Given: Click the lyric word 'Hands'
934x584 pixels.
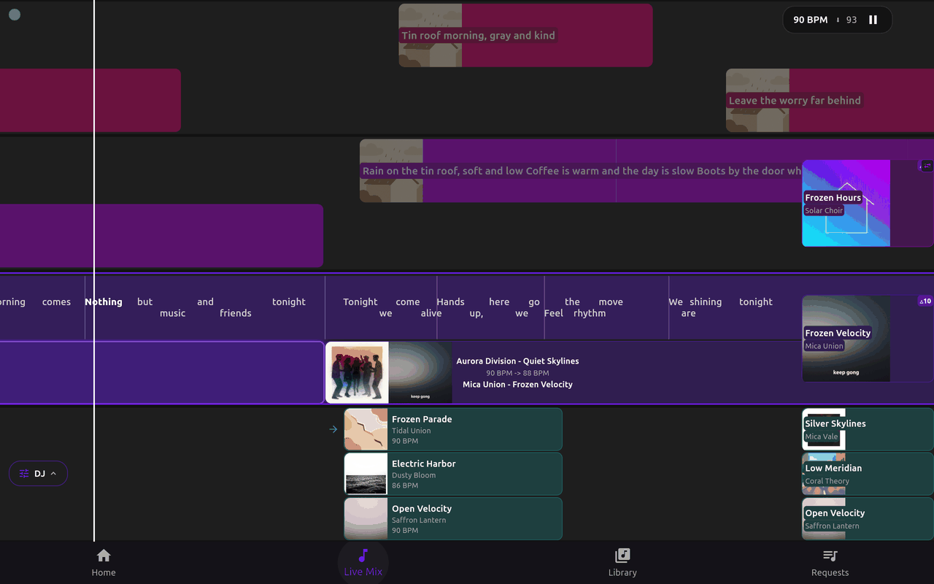Looking at the screenshot, I should tap(450, 301).
